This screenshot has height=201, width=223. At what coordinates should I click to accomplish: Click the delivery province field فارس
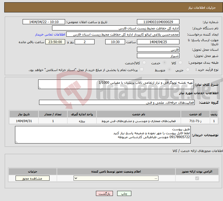click(158, 49)
